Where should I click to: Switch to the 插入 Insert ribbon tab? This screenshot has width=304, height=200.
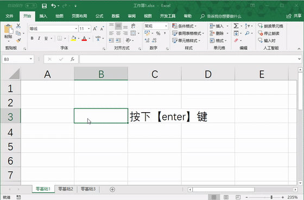(43, 16)
